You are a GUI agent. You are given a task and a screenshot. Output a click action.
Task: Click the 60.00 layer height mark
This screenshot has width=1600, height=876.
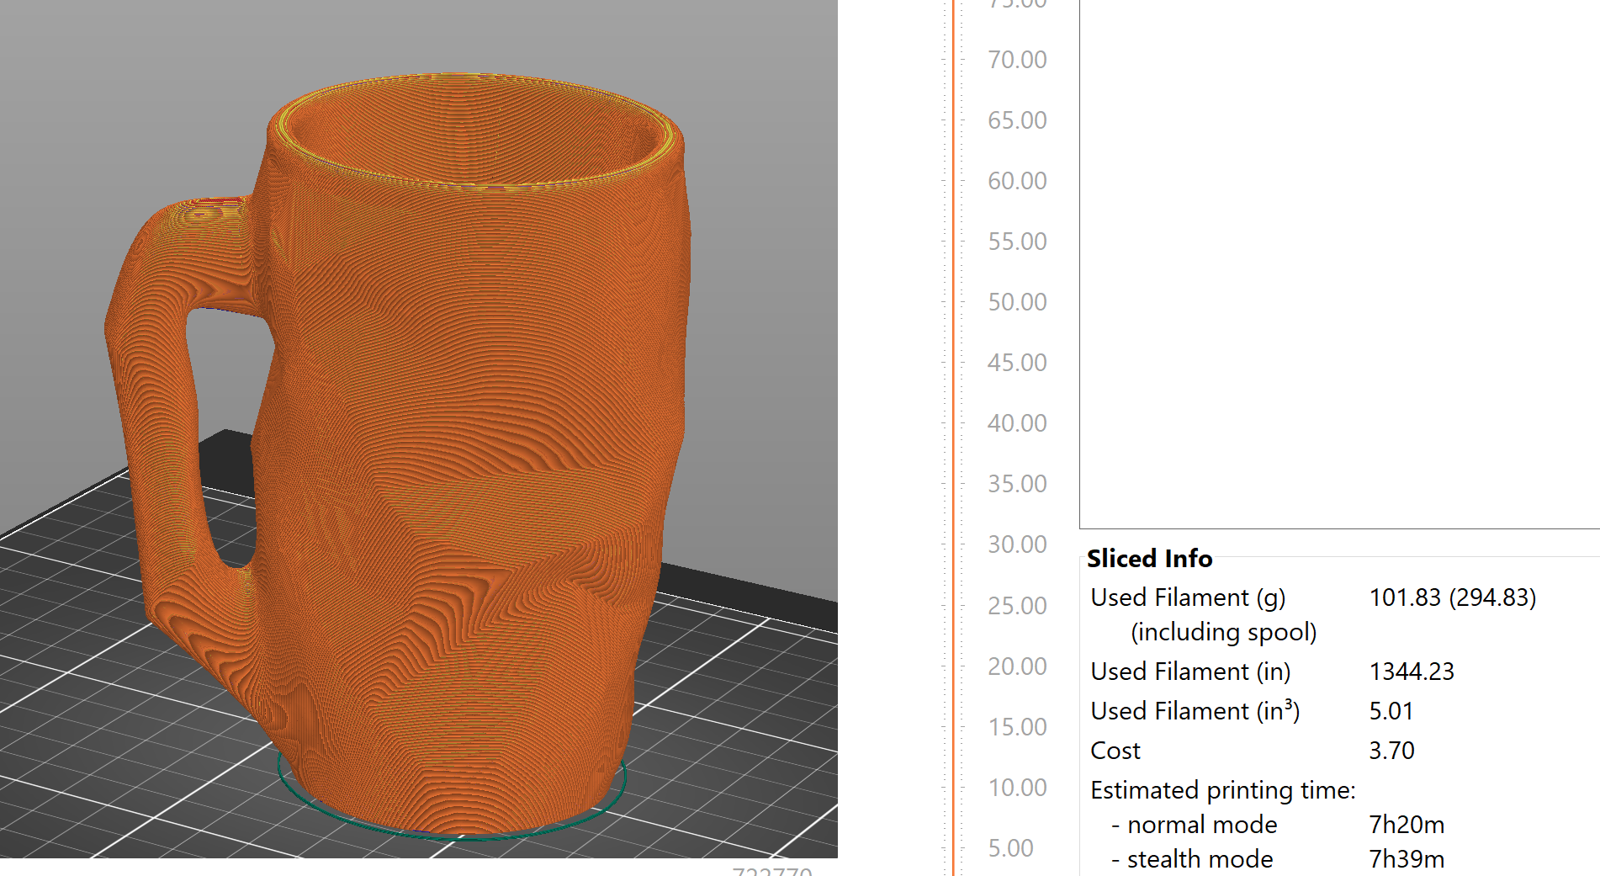pos(1017,181)
